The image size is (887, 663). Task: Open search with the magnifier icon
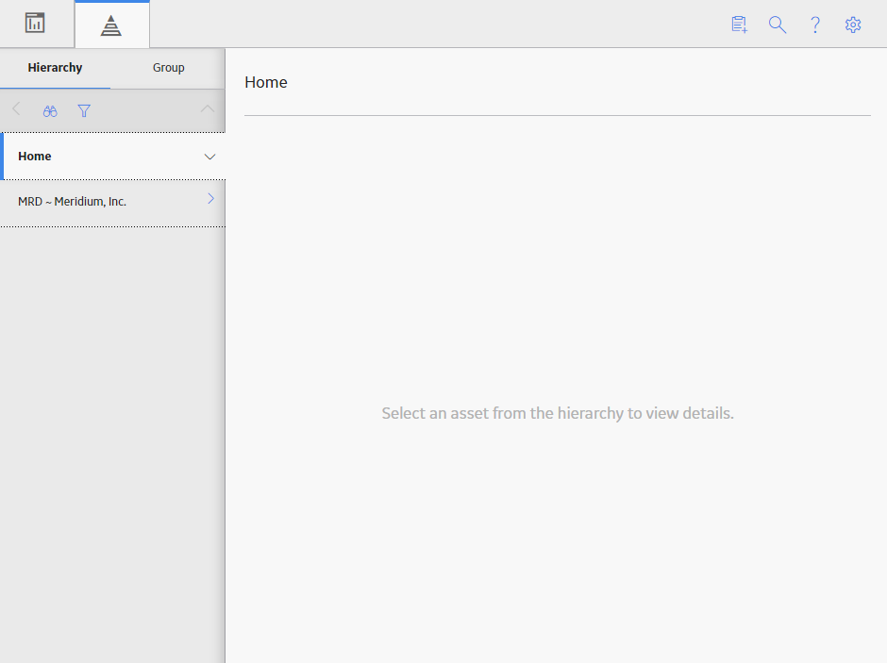coord(778,25)
